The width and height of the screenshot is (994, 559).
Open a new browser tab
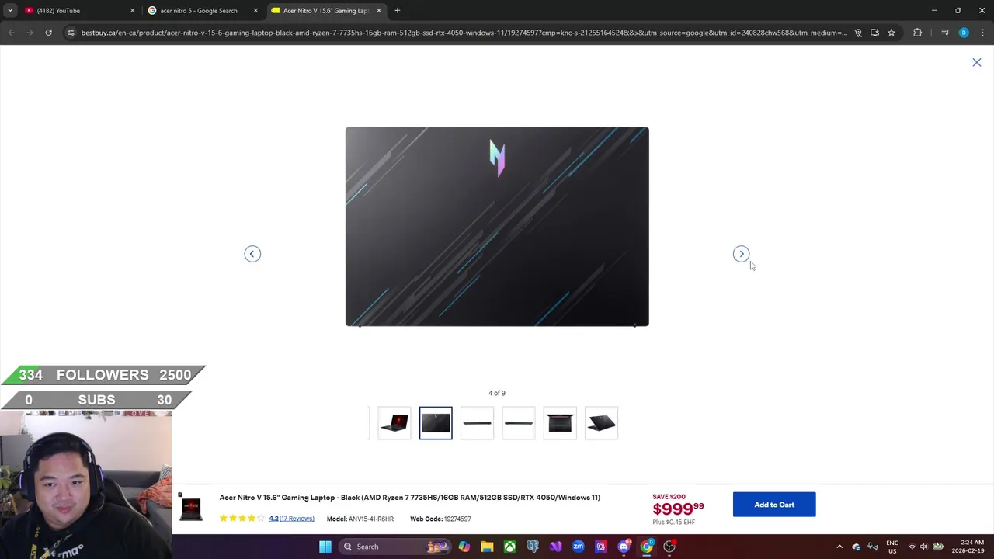tap(398, 11)
